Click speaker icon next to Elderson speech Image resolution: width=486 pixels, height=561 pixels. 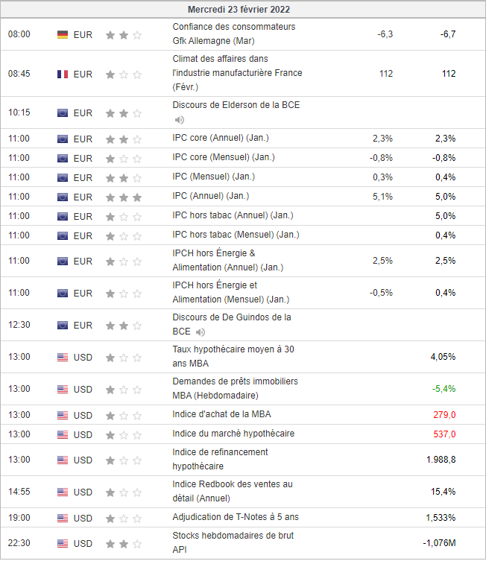click(179, 119)
